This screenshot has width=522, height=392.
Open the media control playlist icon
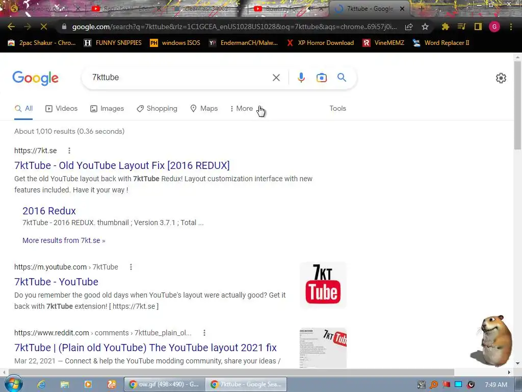click(x=461, y=27)
